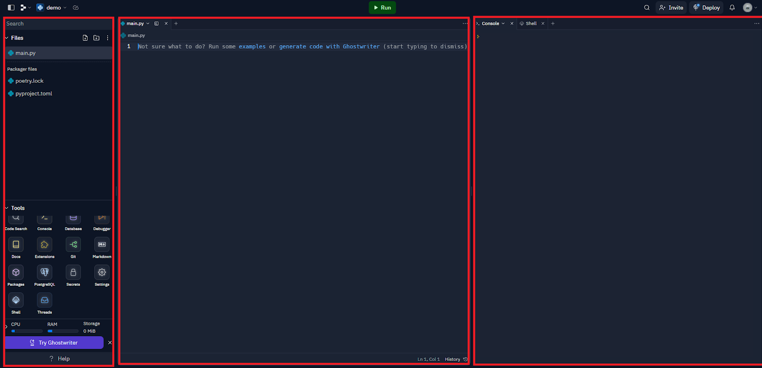This screenshot has width=762, height=368.
Task: Open the Extensions tool
Action: click(x=44, y=245)
